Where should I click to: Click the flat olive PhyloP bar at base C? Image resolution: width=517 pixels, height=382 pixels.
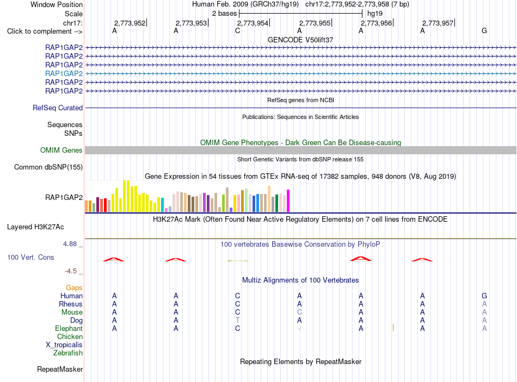pyautogui.click(x=238, y=261)
